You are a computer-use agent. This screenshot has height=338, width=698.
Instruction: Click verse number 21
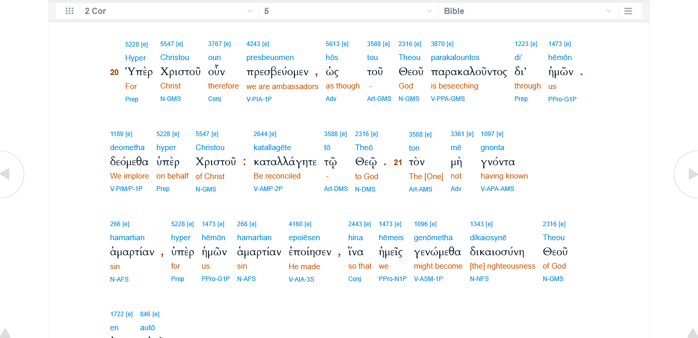click(398, 163)
